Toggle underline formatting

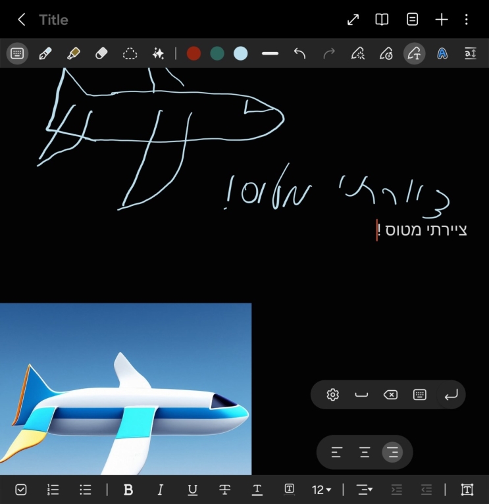point(192,490)
